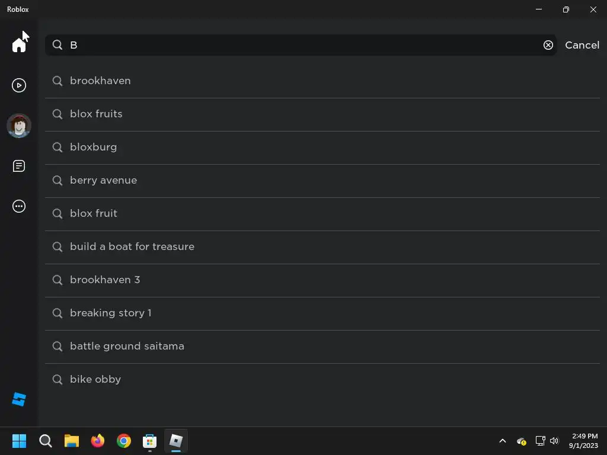Open the avatar profile picture
607x455 pixels.
[18, 126]
